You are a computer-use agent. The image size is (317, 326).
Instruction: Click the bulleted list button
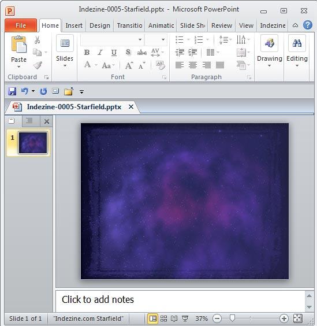click(179, 39)
